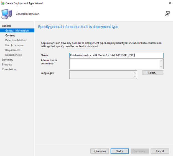Viewport: 173px width, 156px height.
Task: Click the 'Languages:' label
Action: 47,73
